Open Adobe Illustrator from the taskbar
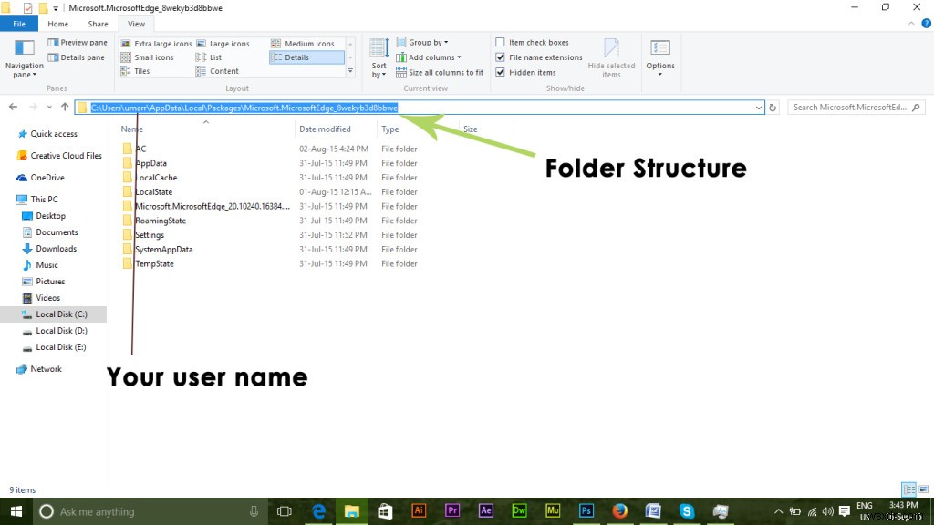This screenshot has width=934, height=525. [x=420, y=510]
